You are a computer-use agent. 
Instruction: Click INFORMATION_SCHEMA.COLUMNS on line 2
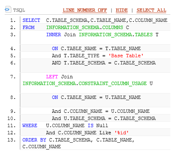(x=85, y=27)
